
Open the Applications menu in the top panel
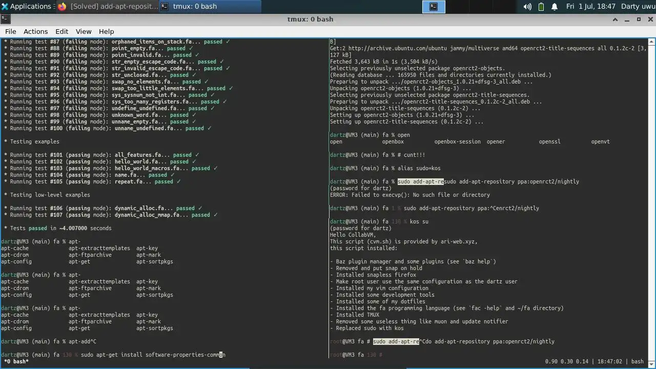pos(27,7)
